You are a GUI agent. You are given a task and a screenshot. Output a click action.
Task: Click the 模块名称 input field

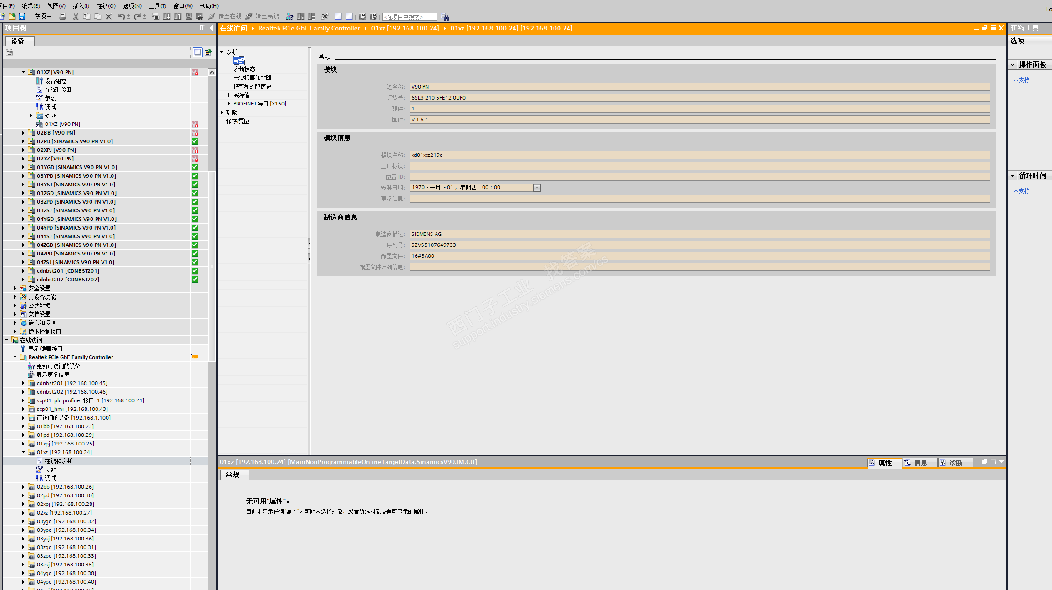coord(699,155)
